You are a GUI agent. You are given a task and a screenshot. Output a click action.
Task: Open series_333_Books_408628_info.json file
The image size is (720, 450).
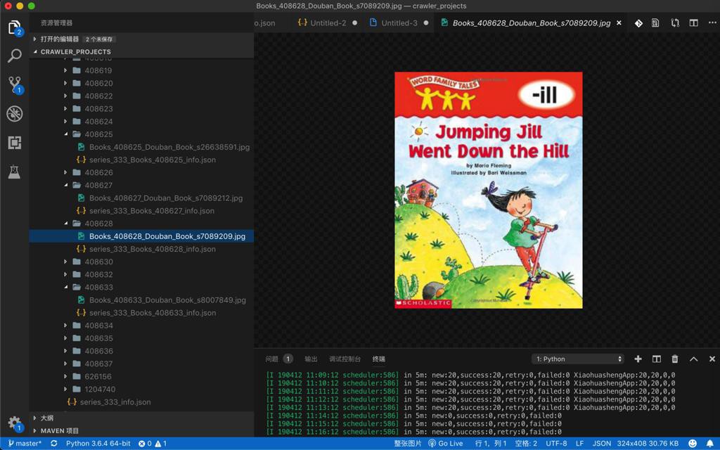point(153,249)
